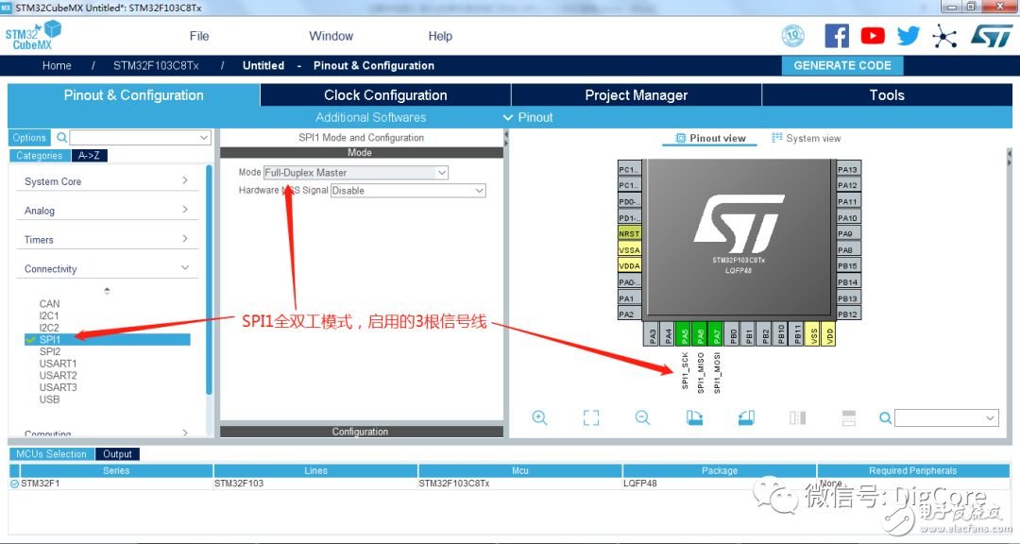Open the ST community network icon
1020x544 pixels.
coord(943,36)
